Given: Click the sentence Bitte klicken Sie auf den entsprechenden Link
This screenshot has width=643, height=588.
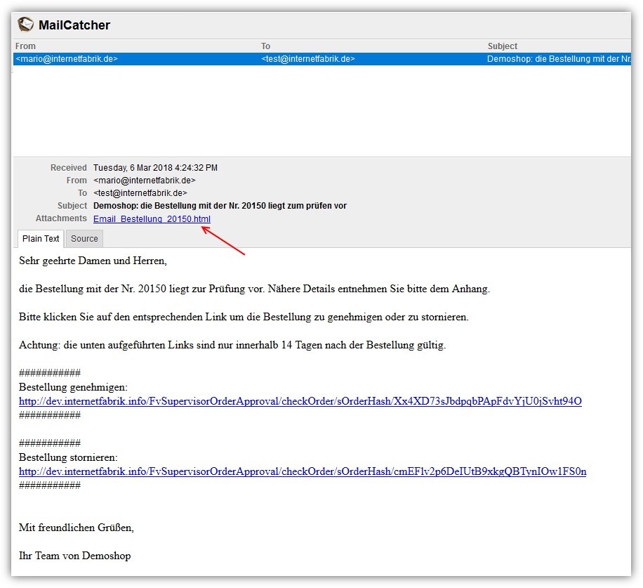Looking at the screenshot, I should pos(244,318).
